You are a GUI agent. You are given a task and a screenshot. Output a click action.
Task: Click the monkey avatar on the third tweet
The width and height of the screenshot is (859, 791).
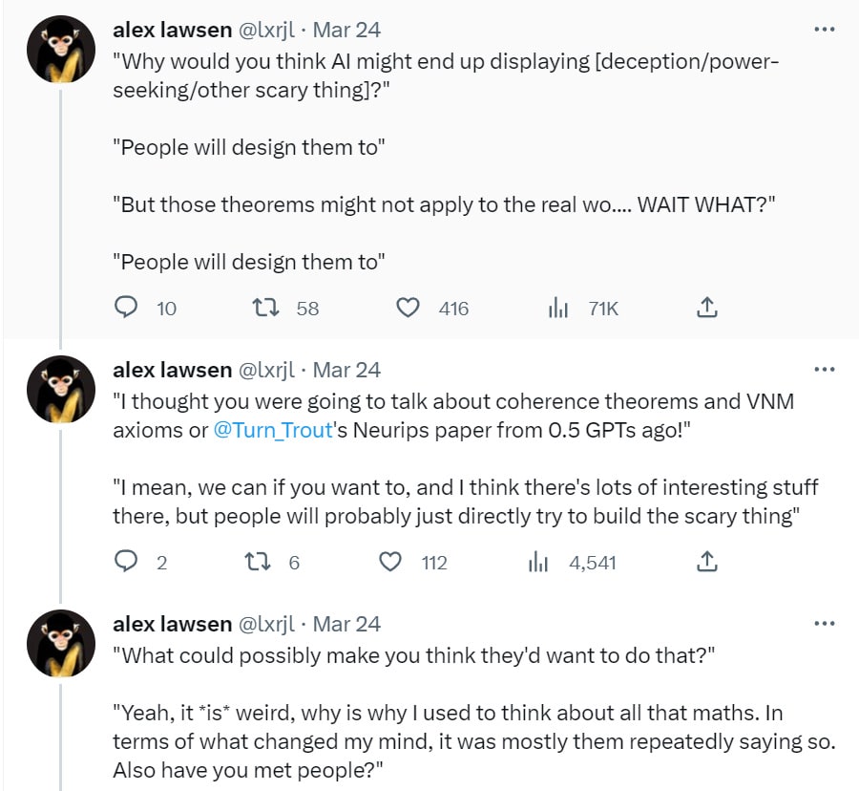point(61,644)
